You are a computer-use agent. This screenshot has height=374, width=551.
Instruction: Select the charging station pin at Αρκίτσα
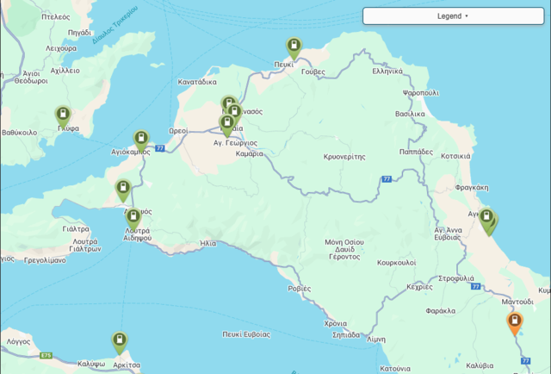click(x=120, y=342)
